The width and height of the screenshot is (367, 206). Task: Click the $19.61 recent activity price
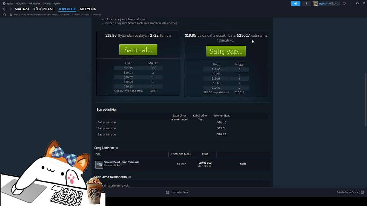pos(222,128)
